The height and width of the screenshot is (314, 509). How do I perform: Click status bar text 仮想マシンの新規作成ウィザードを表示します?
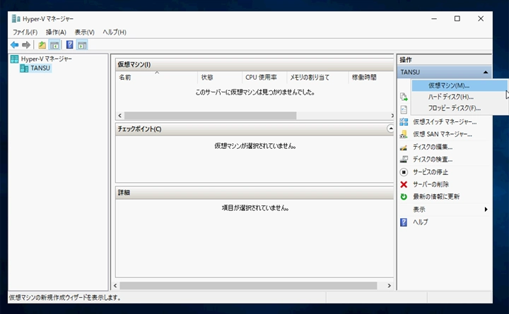coord(64,298)
